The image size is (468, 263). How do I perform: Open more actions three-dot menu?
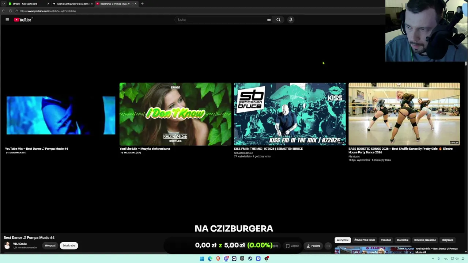[x=328, y=246]
